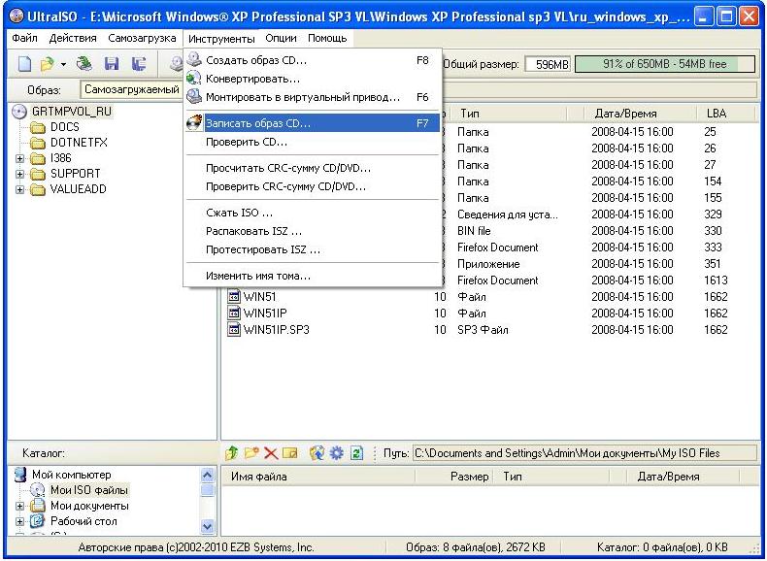The width and height of the screenshot is (767, 561).
Task: Choose Просчитать CRC-сумму CD/DVD
Action: tap(312, 168)
